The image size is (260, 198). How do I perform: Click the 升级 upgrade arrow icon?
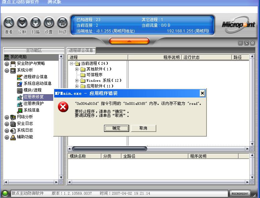coord(62,22)
